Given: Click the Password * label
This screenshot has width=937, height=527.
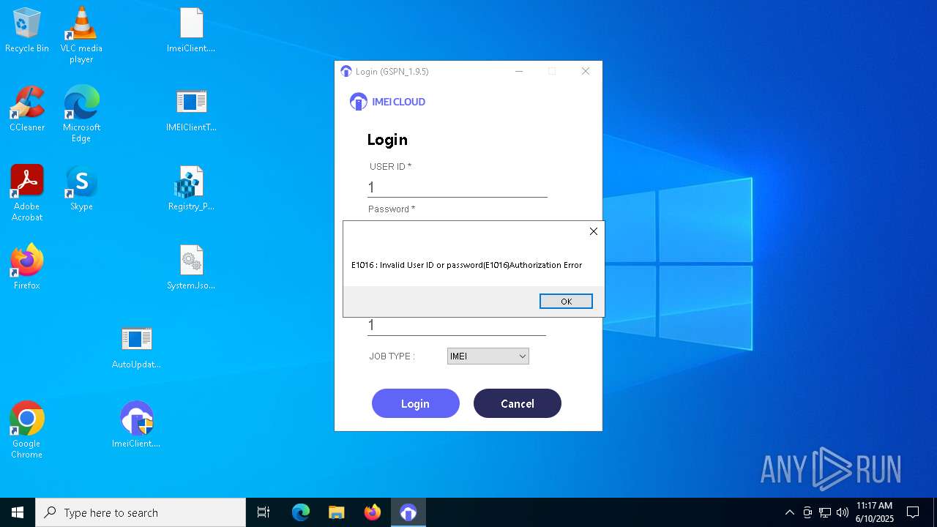Looking at the screenshot, I should 392,209.
